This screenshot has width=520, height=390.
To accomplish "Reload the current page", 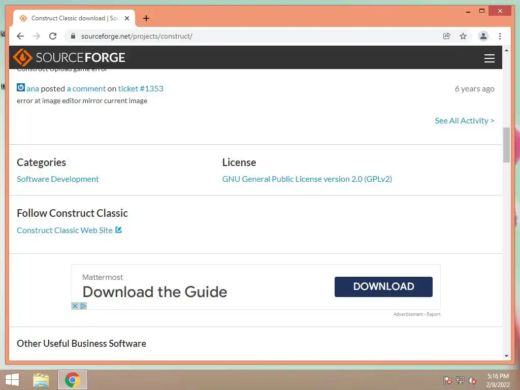I will pos(53,36).
